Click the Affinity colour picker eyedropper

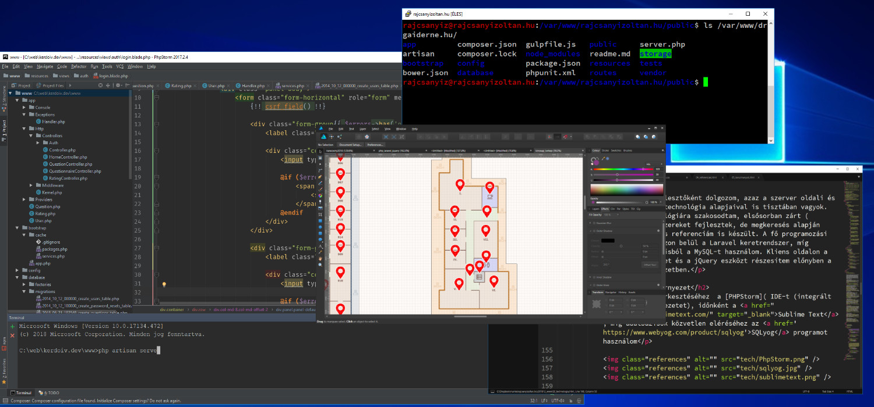point(604,158)
